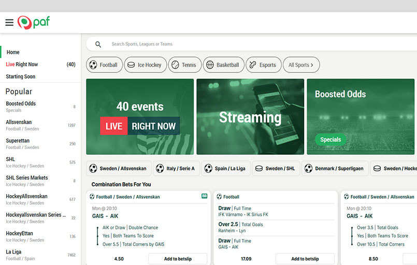
Task: Open La Liga in Popular list
Action: click(x=40, y=255)
